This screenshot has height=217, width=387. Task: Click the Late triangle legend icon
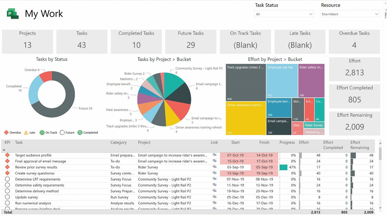(26, 132)
